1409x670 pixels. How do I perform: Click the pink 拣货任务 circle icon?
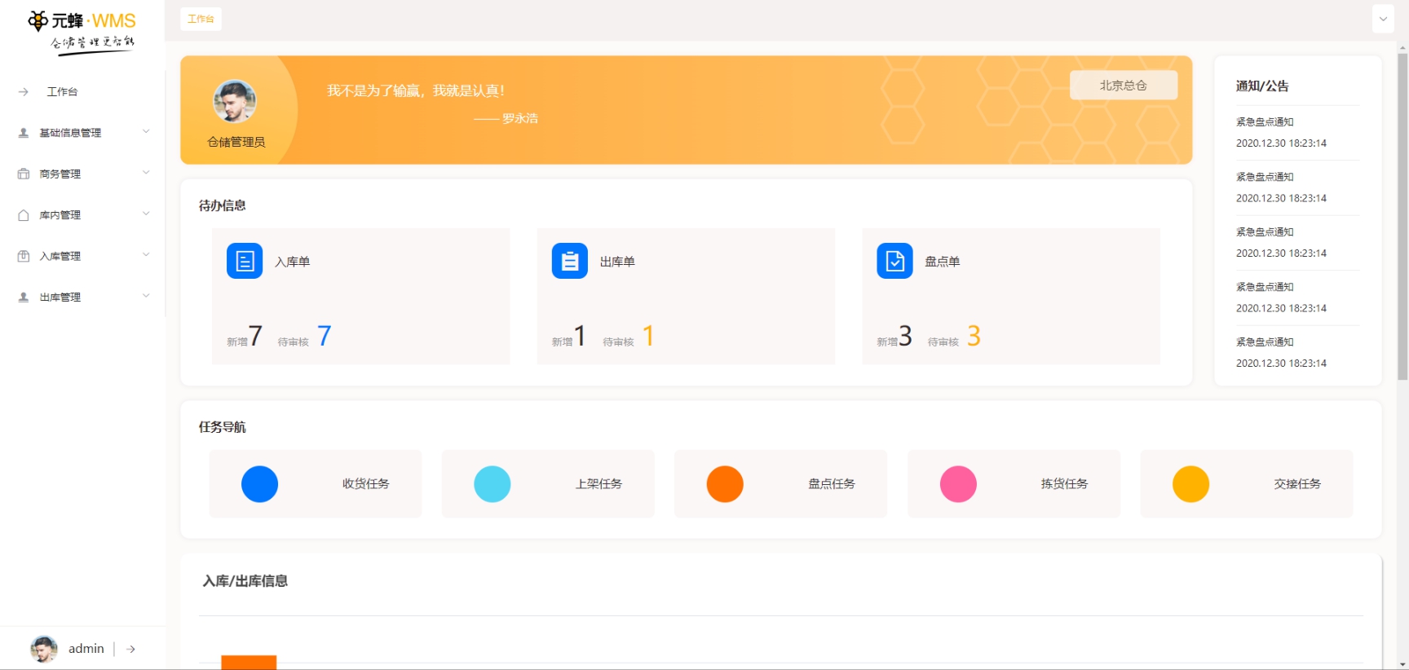pyautogui.click(x=958, y=484)
